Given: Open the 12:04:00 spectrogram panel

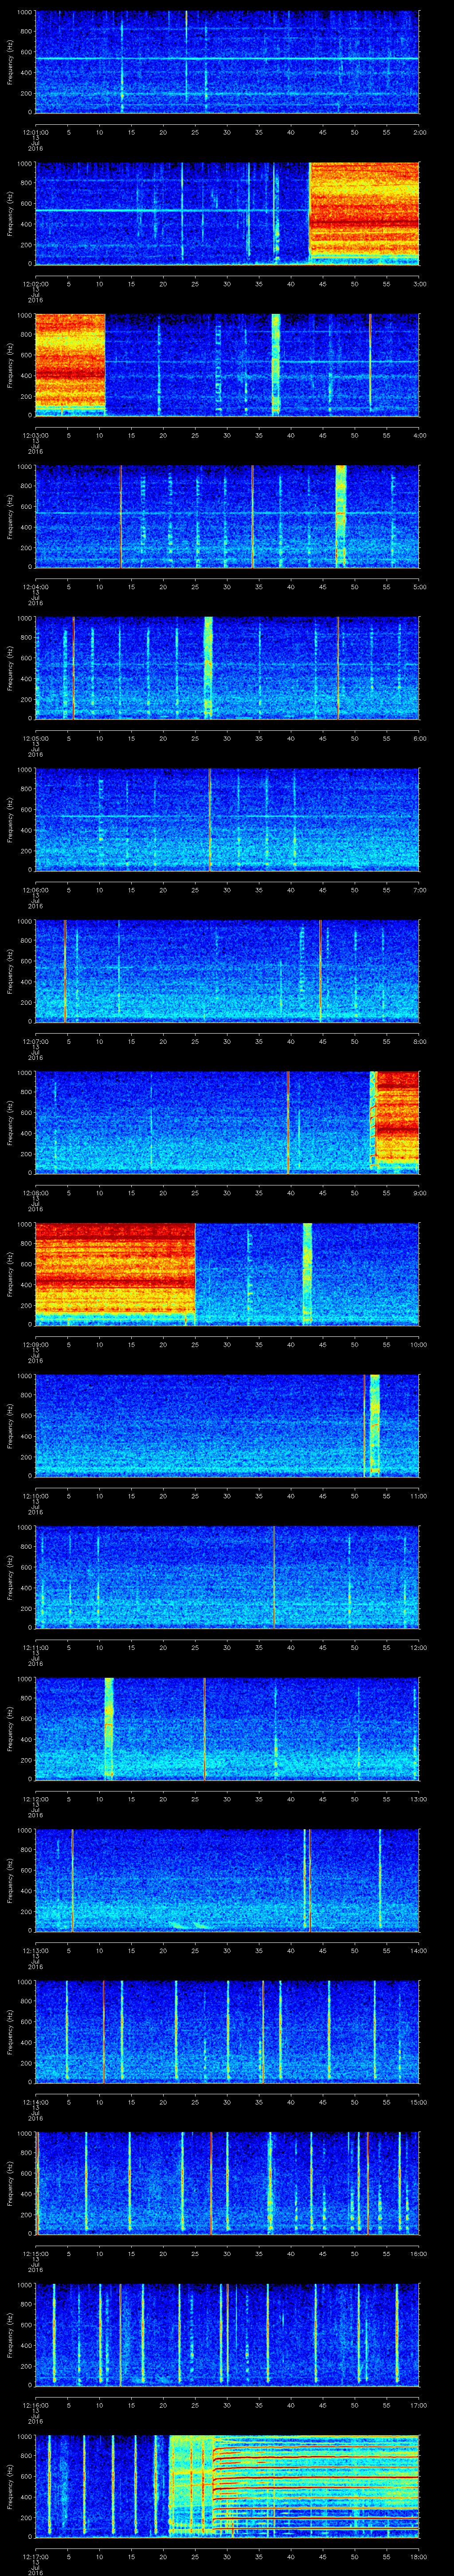Looking at the screenshot, I should pos(227,516).
